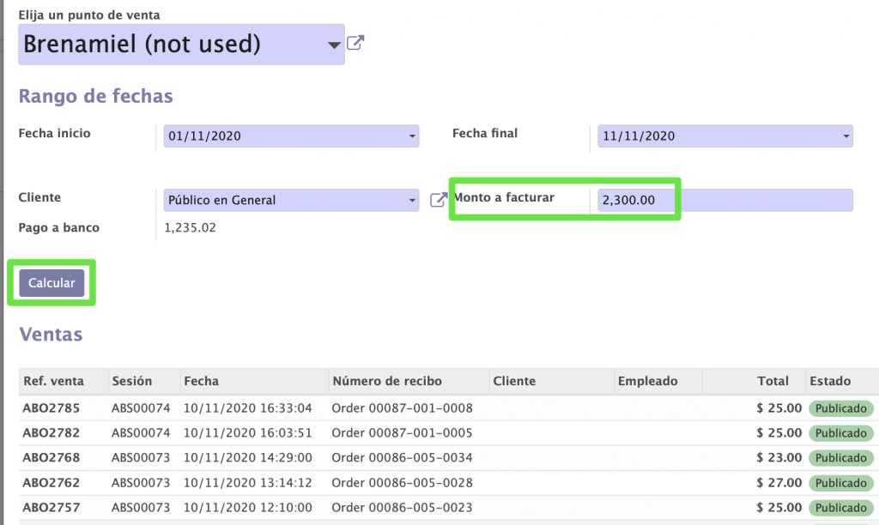The width and height of the screenshot is (879, 525).
Task: Click the Monto a facturar input field
Action: point(724,200)
